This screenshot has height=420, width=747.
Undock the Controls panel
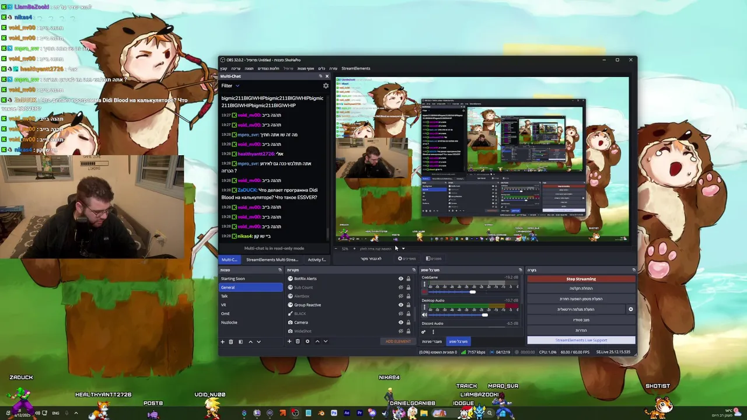coord(634,270)
